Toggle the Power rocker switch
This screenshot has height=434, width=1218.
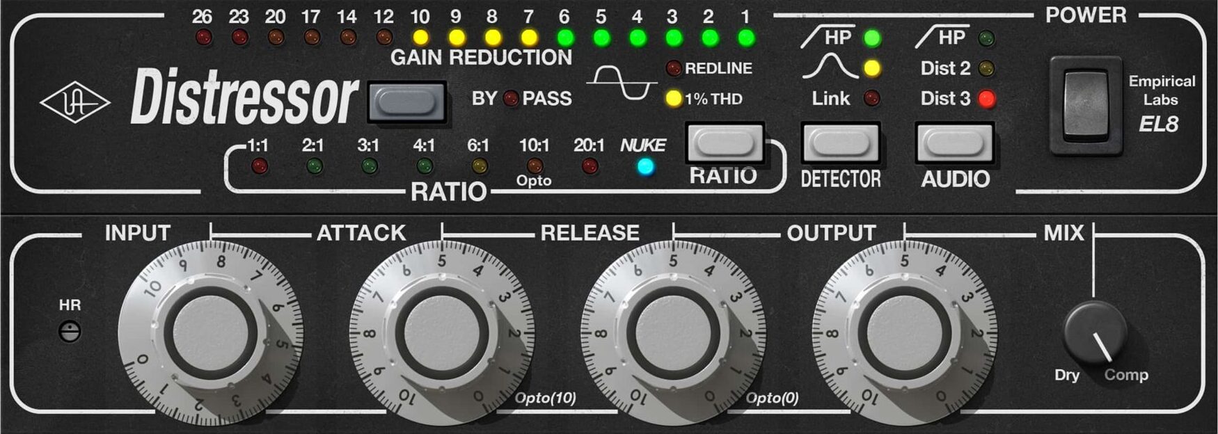(x=1085, y=104)
